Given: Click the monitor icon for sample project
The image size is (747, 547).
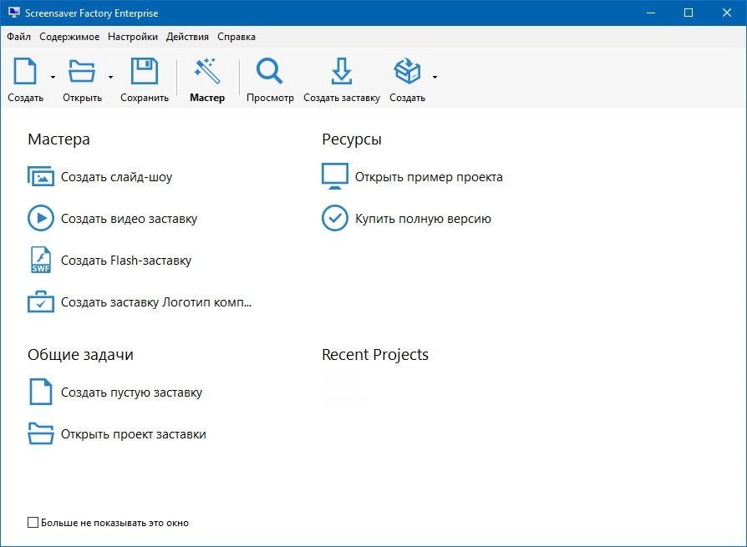Looking at the screenshot, I should pos(335,176).
